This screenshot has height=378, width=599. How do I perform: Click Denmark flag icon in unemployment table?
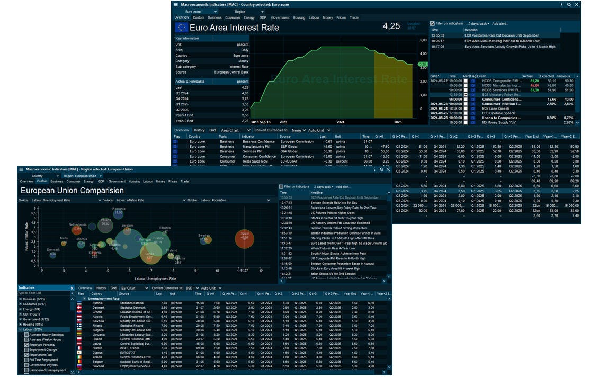(79, 308)
